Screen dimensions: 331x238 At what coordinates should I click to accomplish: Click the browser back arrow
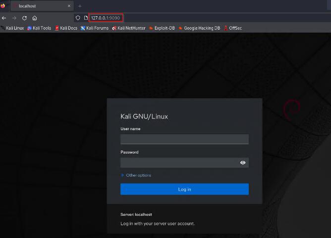point(4,18)
